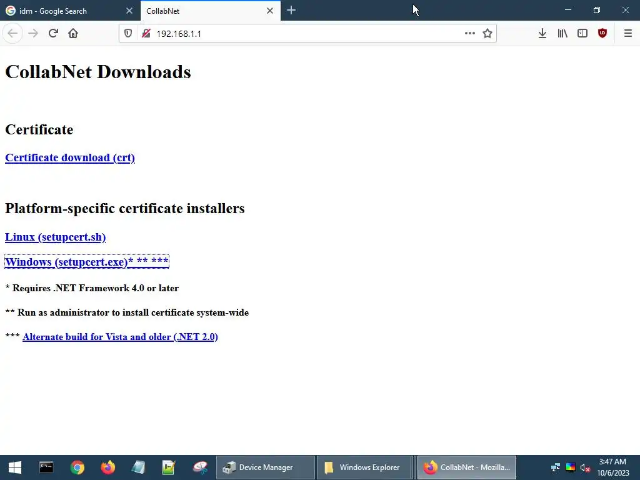The height and width of the screenshot is (480, 640).
Task: Click Run as administrator note
Action: (127, 312)
